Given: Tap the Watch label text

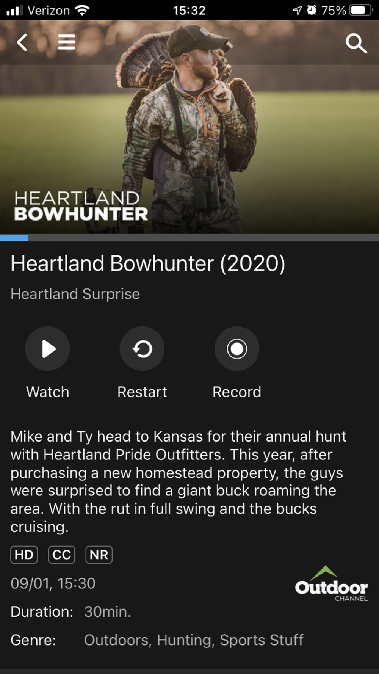Looking at the screenshot, I should [x=48, y=392].
